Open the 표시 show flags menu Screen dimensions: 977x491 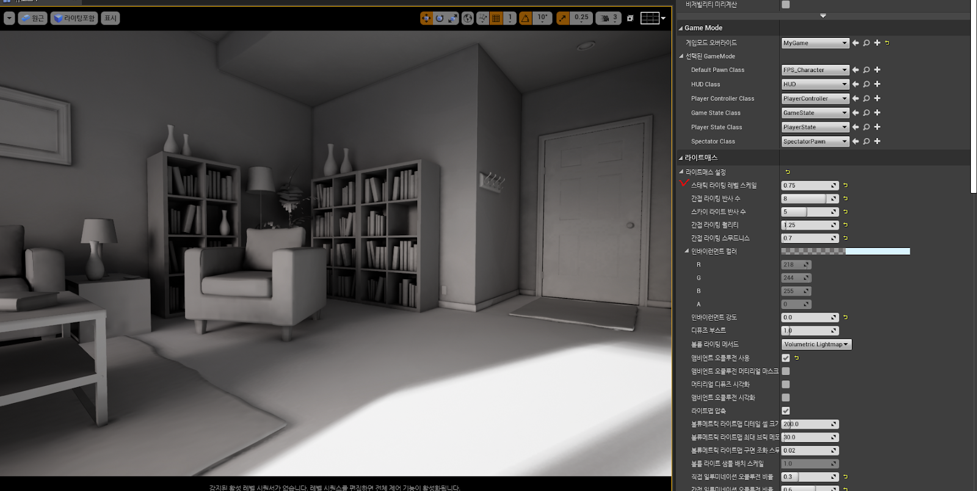(x=111, y=18)
